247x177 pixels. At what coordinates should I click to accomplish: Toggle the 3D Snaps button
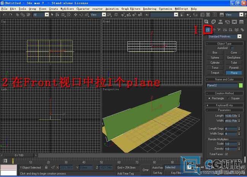click(x=123, y=15)
